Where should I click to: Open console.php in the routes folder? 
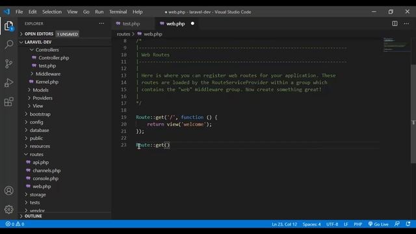pos(45,178)
